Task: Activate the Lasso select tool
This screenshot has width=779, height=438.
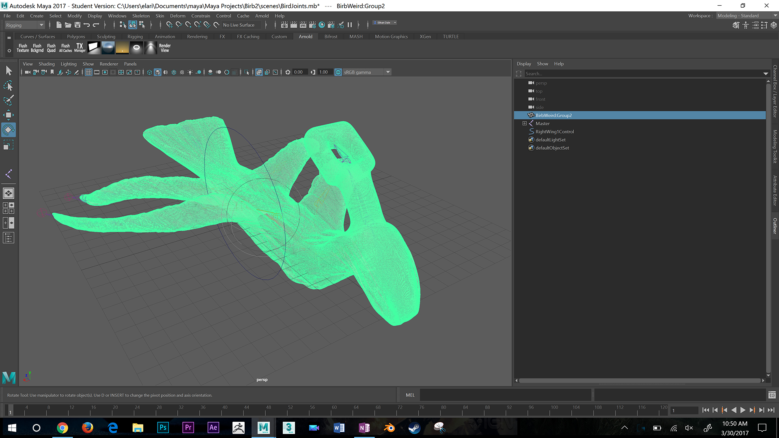Action: coord(9,86)
